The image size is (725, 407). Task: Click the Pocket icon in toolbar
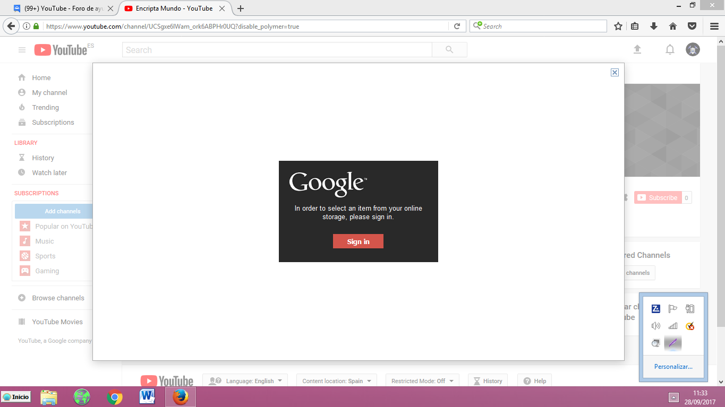tap(692, 26)
